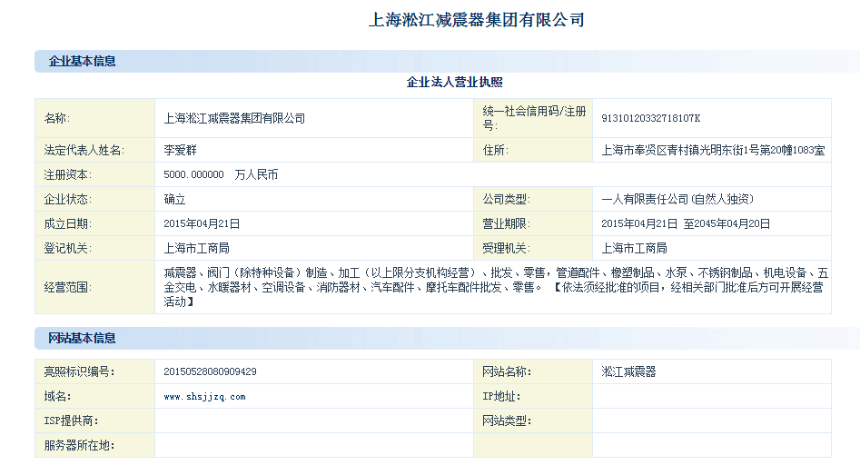Select the ISP提供商: label
Image resolution: width=860 pixels, height=475 pixels.
point(72,421)
